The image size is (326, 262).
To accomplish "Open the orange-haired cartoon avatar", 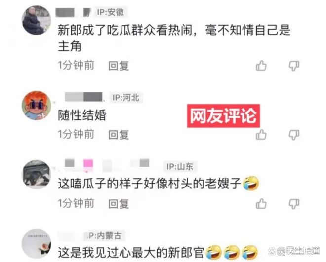I will pos(37,106).
